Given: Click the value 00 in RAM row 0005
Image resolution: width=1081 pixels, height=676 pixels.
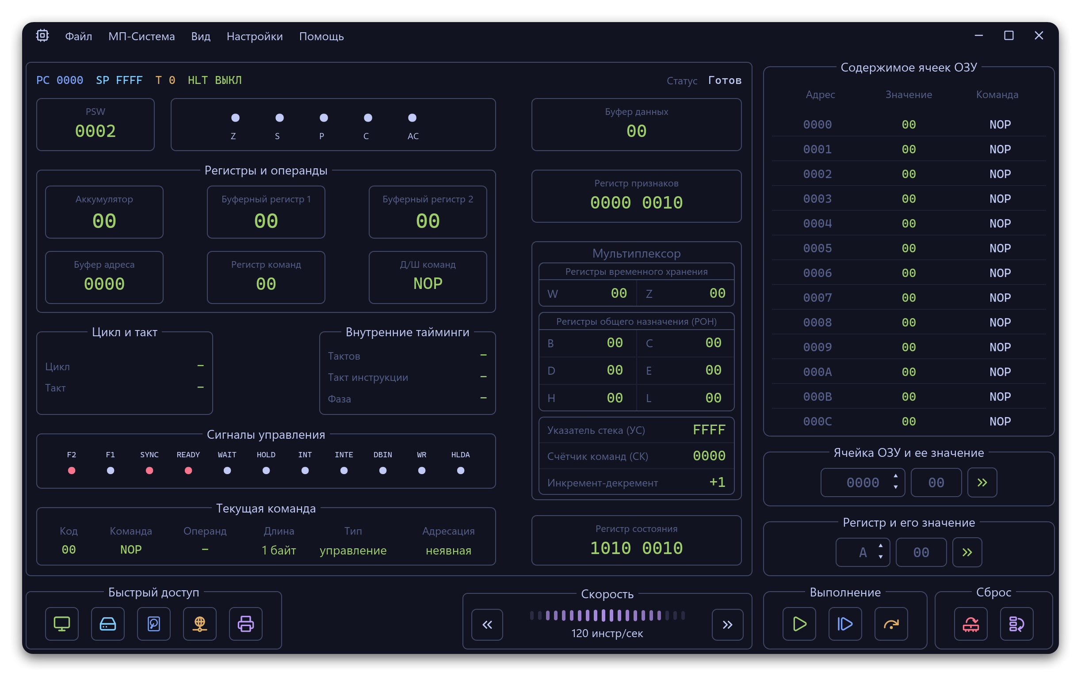Looking at the screenshot, I should [x=909, y=248].
